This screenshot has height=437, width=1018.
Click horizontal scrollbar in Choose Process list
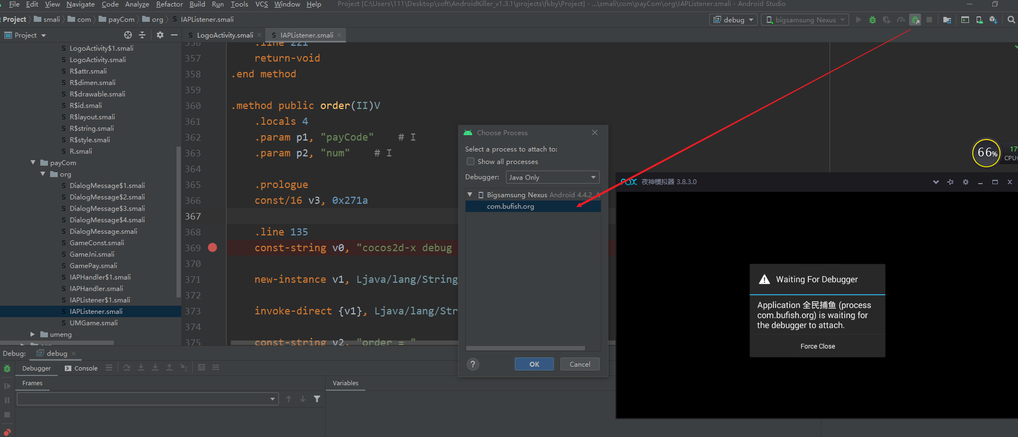[x=526, y=348]
